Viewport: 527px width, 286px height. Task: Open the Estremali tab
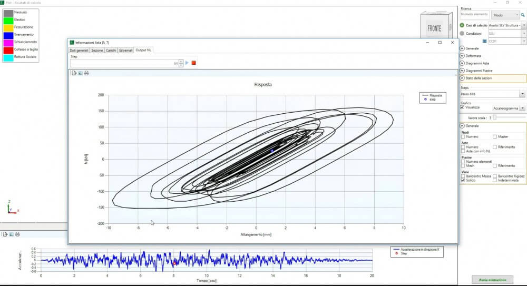126,51
